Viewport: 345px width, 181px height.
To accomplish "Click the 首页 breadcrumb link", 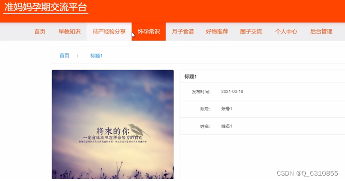I will 65,56.
